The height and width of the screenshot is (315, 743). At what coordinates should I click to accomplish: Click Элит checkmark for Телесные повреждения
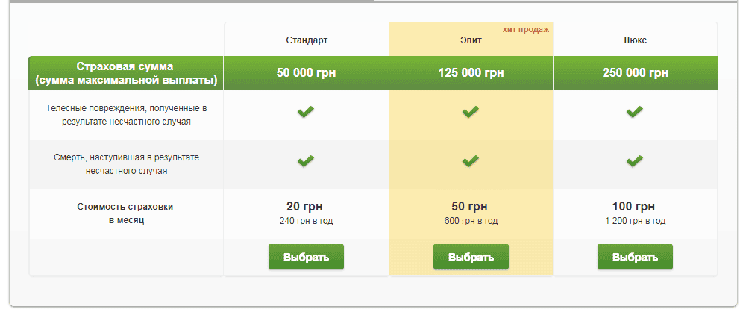point(470,112)
